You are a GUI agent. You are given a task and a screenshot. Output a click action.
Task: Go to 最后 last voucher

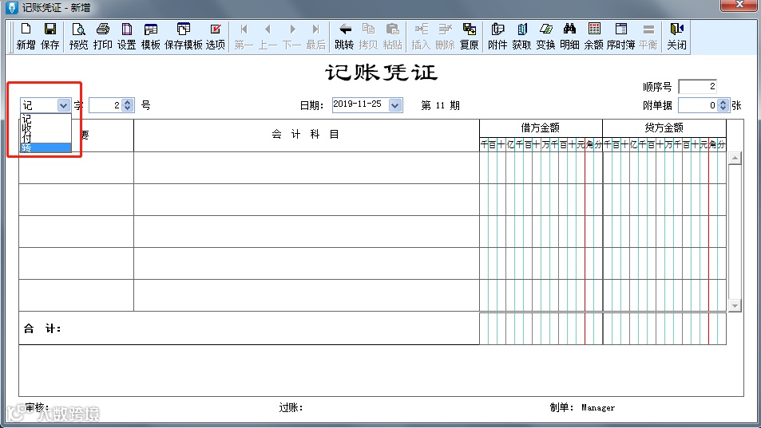click(x=315, y=37)
